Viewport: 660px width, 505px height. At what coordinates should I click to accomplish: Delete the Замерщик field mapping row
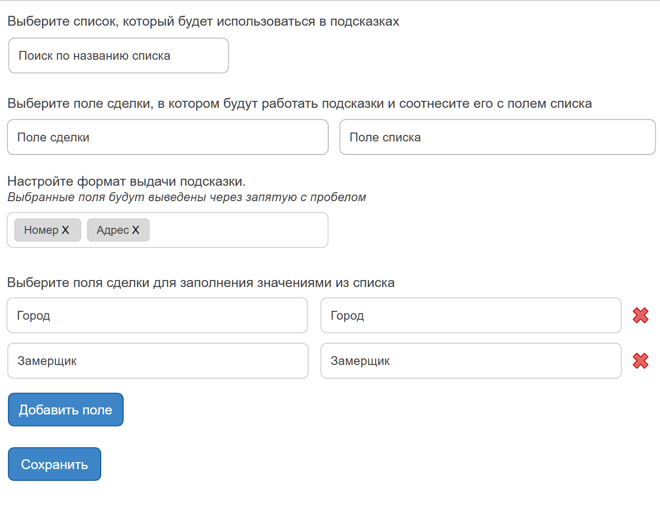click(x=640, y=361)
